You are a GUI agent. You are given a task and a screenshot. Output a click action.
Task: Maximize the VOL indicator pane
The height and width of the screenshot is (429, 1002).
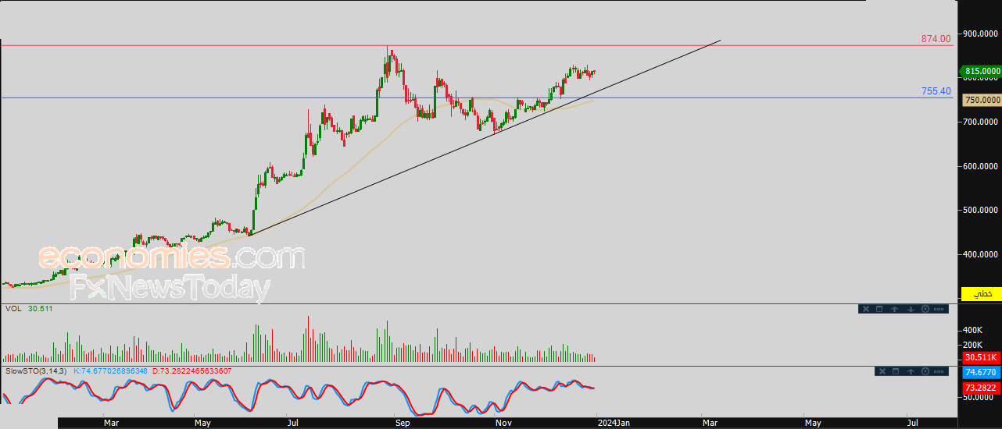879,309
